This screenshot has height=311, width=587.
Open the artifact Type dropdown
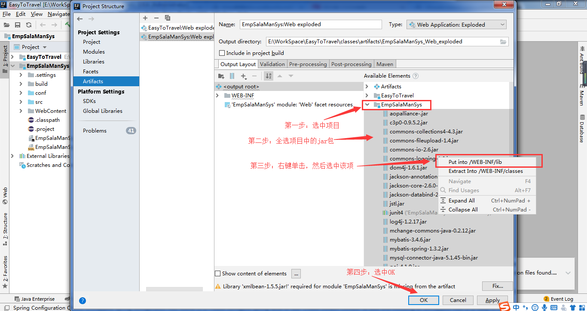coord(456,25)
